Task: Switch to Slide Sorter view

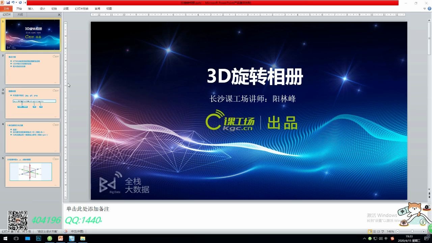Action: click(x=375, y=232)
